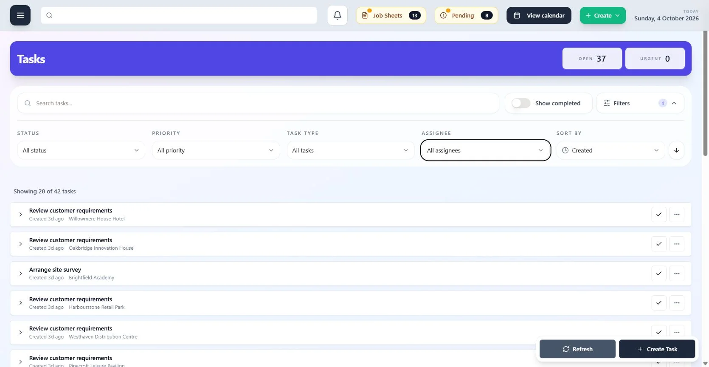709x367 pixels.
Task: Mark Brightfield Academy task complete
Action: point(659,274)
